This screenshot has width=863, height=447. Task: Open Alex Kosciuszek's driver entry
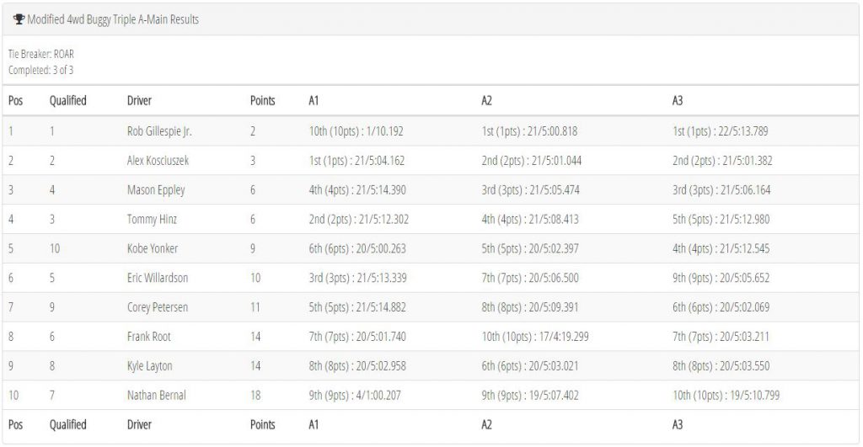point(158,161)
